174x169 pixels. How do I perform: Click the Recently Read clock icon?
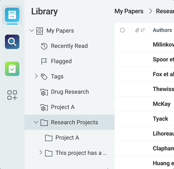pos(44,46)
